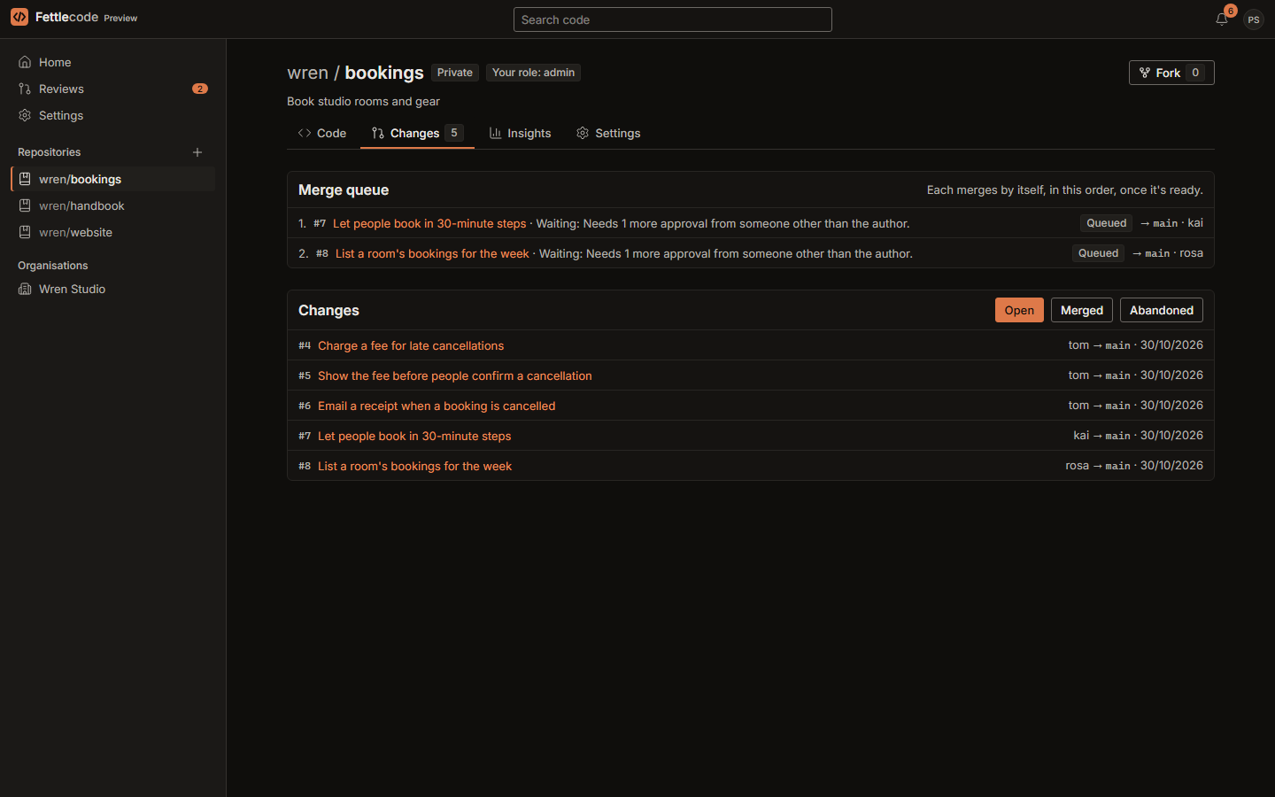The height and width of the screenshot is (797, 1275).
Task: Click the Fettlecode logo icon
Action: 19,17
